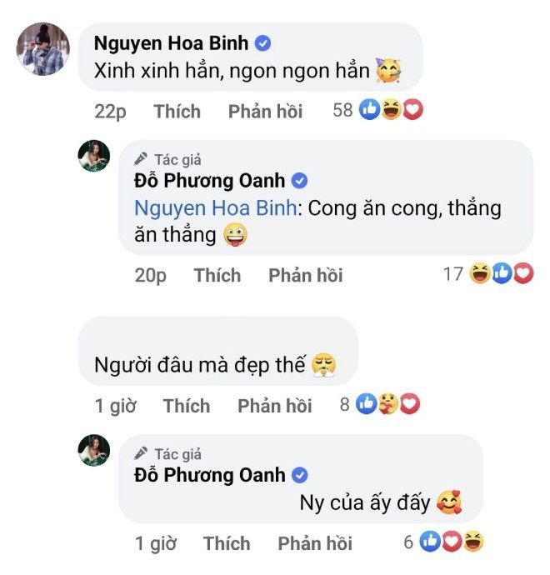Open the 8 reactions icons on the anonymous comment
550x575 pixels.
(x=388, y=405)
